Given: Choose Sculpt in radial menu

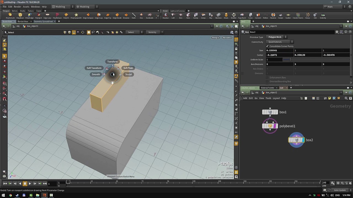Looking at the screenshot, I should point(128,74).
